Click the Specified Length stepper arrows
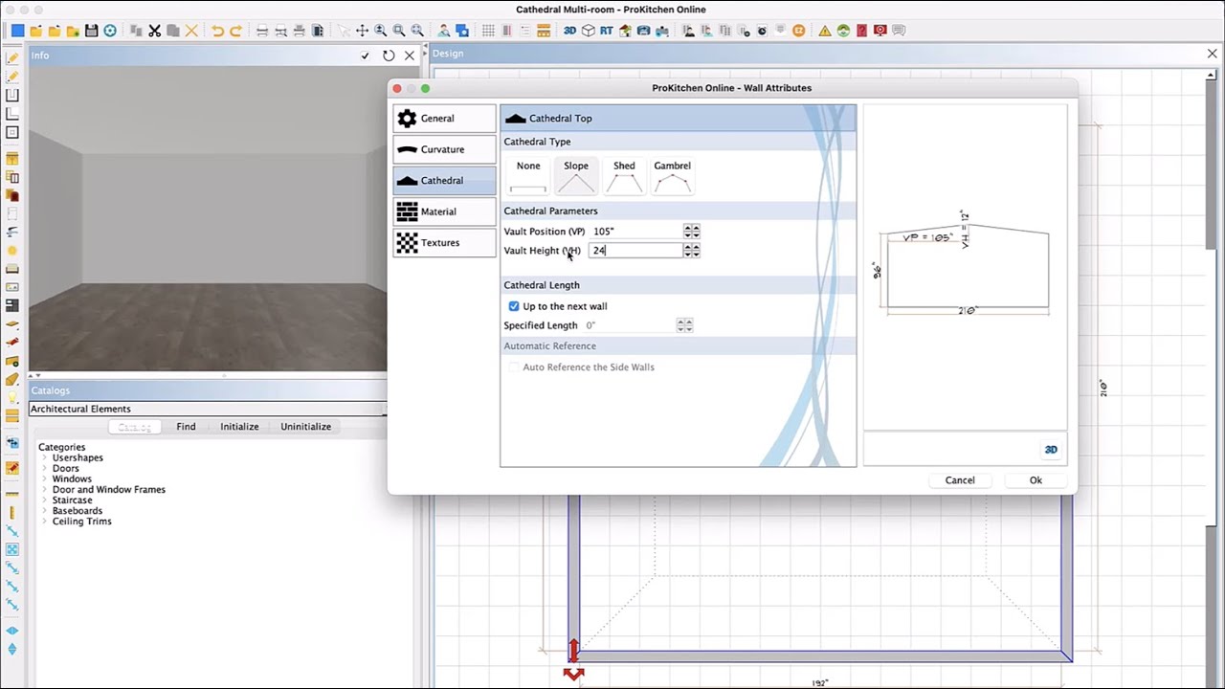 [x=684, y=325]
